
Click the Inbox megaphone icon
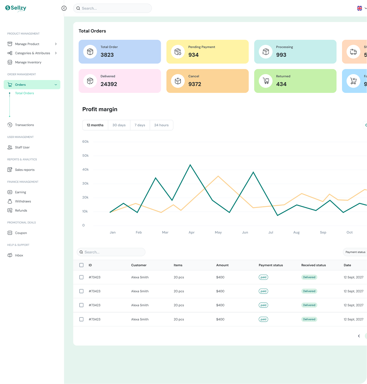pos(10,255)
